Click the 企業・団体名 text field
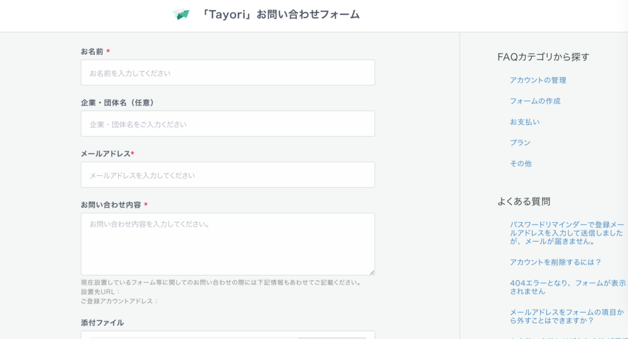 click(227, 124)
